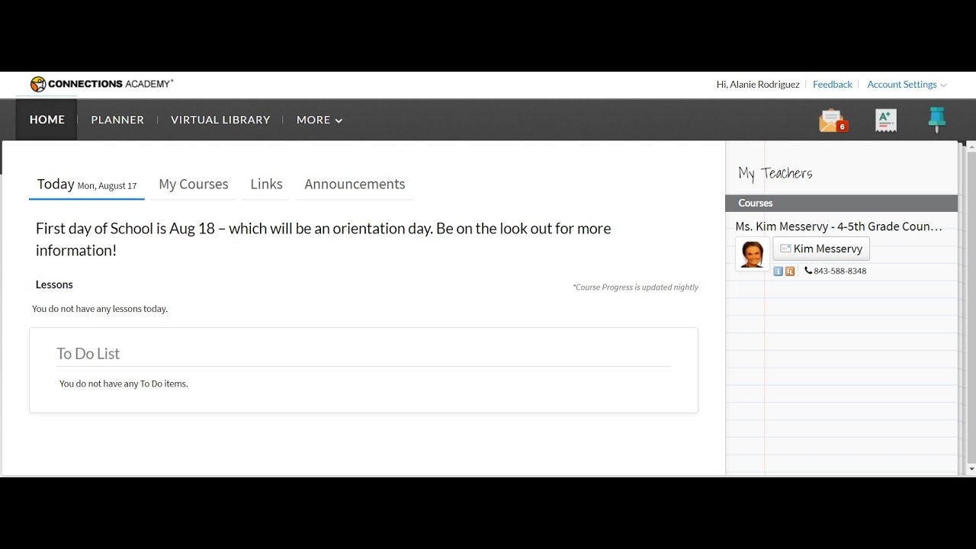
Task: Click the blue pushpin icon
Action: tap(936, 120)
